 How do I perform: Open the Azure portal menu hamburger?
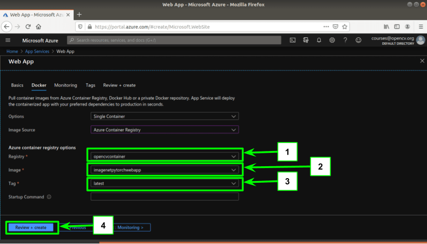(8, 40)
